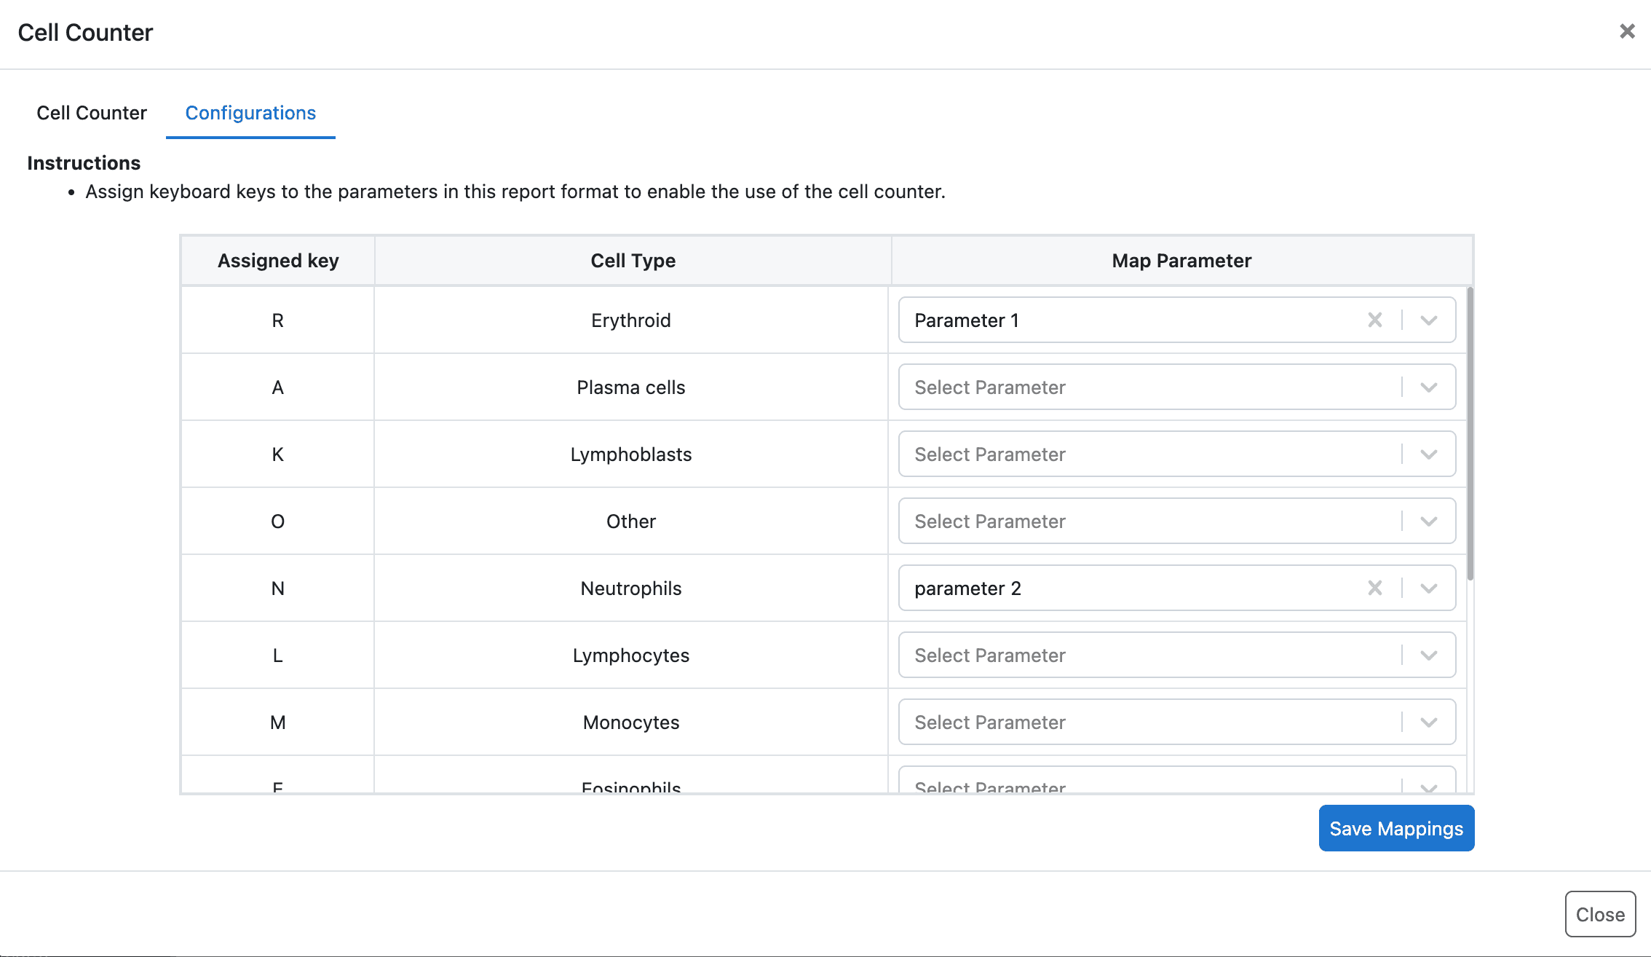Click the Other cell type

630,521
